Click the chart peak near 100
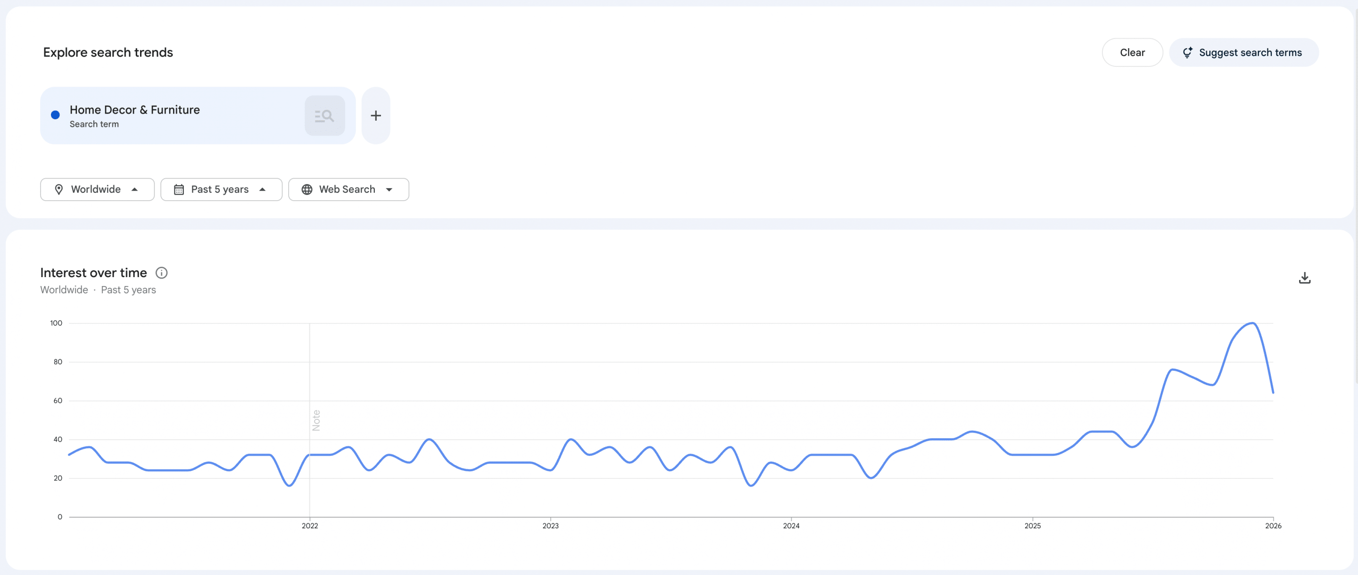 [x=1252, y=323]
